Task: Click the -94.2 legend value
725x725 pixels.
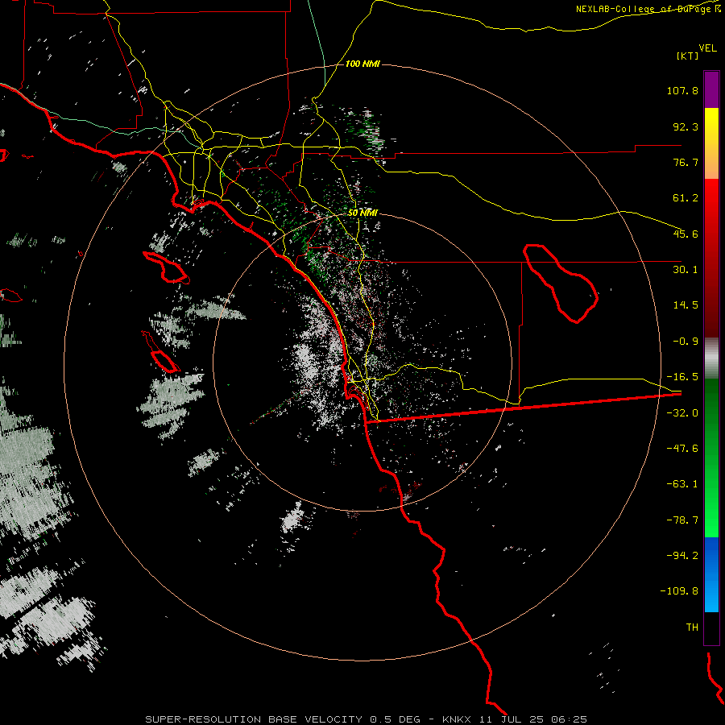Action: tap(682, 555)
